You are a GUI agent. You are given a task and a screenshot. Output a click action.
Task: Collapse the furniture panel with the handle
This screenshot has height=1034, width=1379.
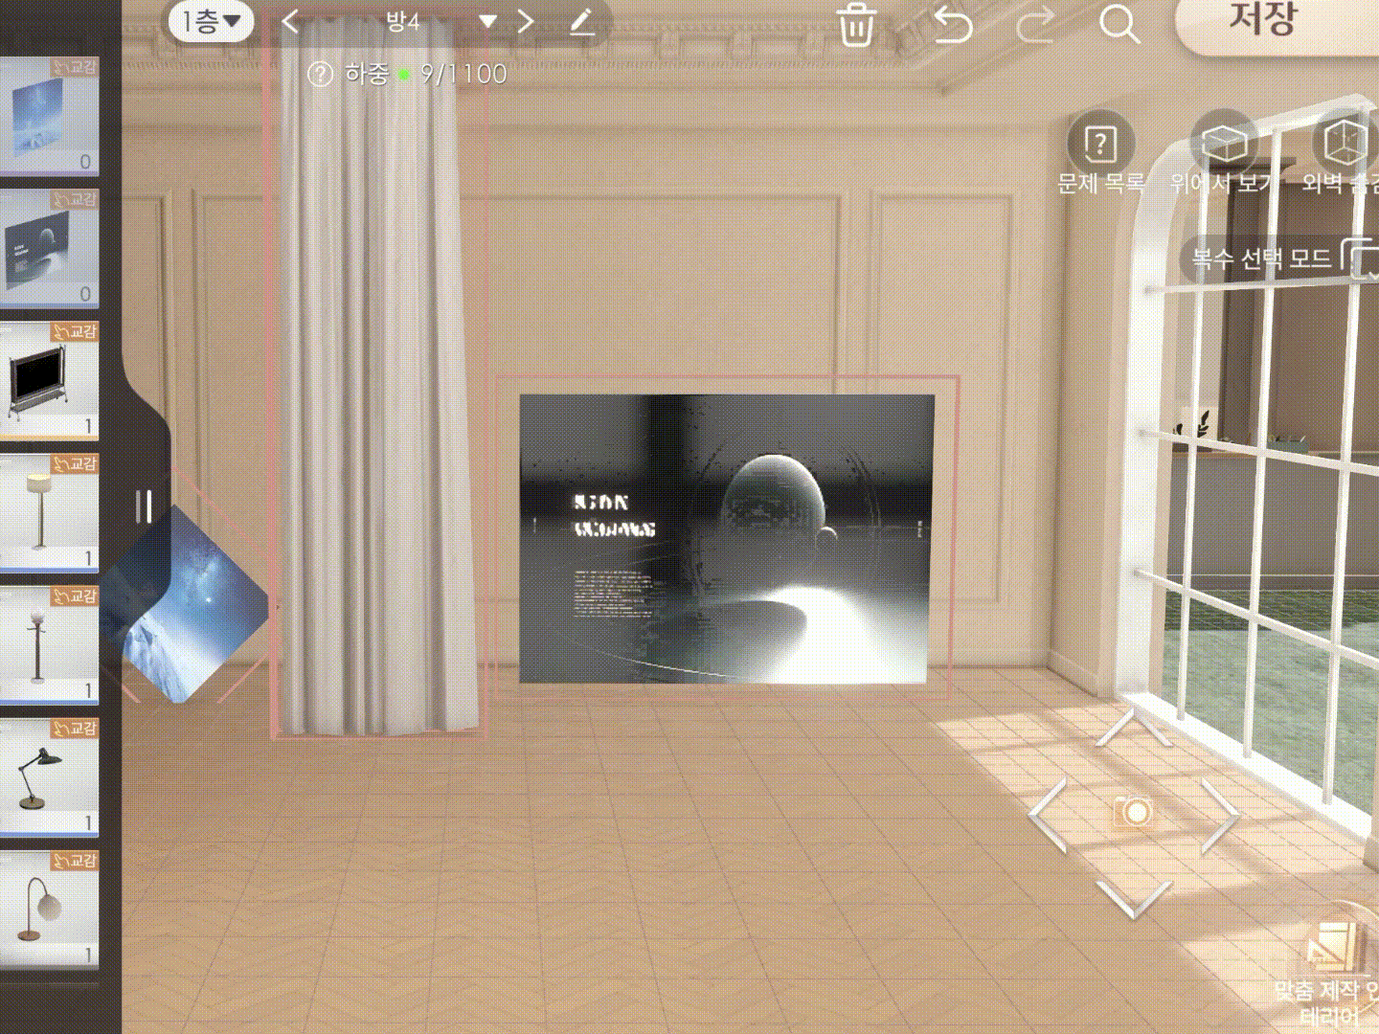(x=145, y=506)
